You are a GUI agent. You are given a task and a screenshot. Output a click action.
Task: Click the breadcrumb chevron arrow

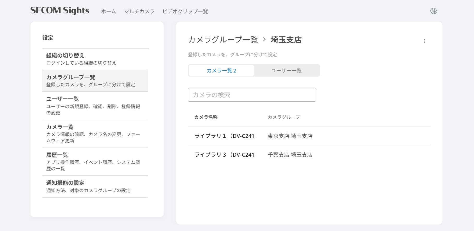coord(264,39)
